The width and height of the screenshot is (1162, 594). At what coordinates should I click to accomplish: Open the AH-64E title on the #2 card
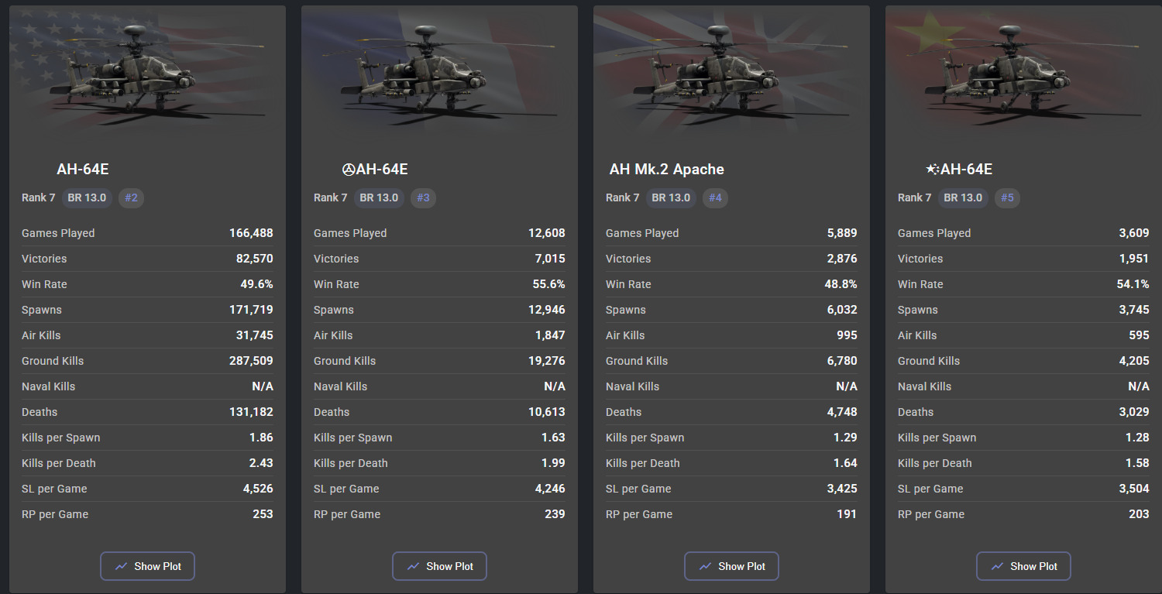pos(83,170)
